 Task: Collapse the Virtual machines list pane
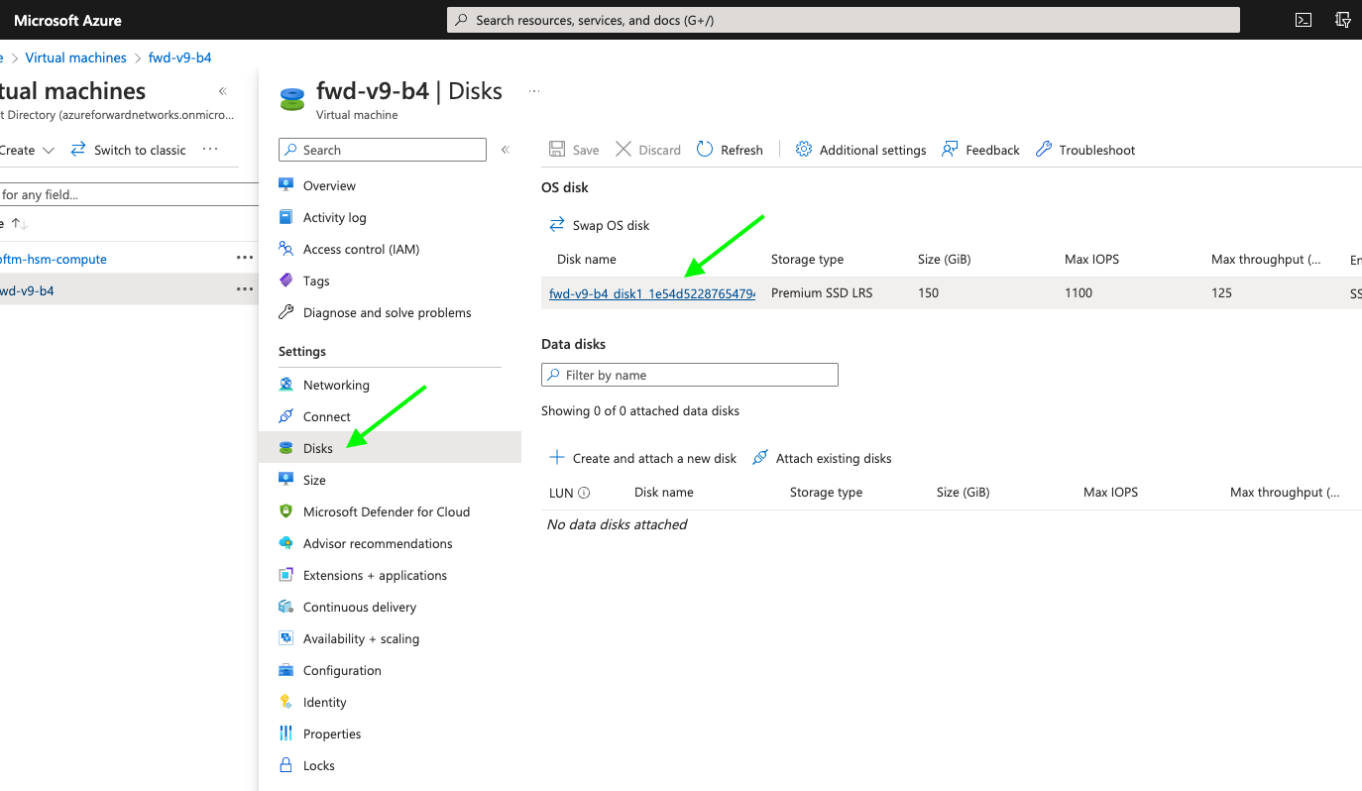[223, 91]
